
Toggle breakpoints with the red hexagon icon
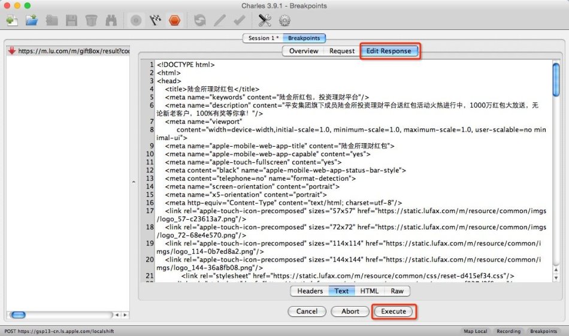174,20
